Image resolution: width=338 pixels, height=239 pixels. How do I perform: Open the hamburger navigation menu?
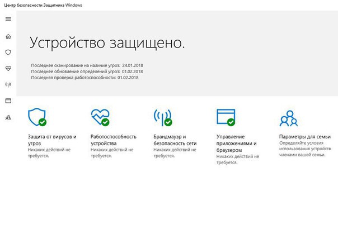click(8, 19)
